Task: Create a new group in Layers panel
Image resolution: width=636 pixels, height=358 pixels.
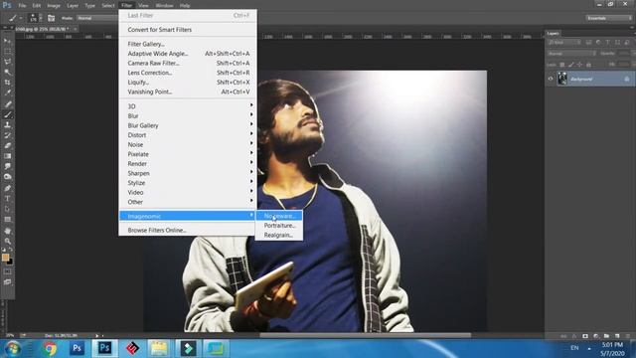Action: coord(606,336)
